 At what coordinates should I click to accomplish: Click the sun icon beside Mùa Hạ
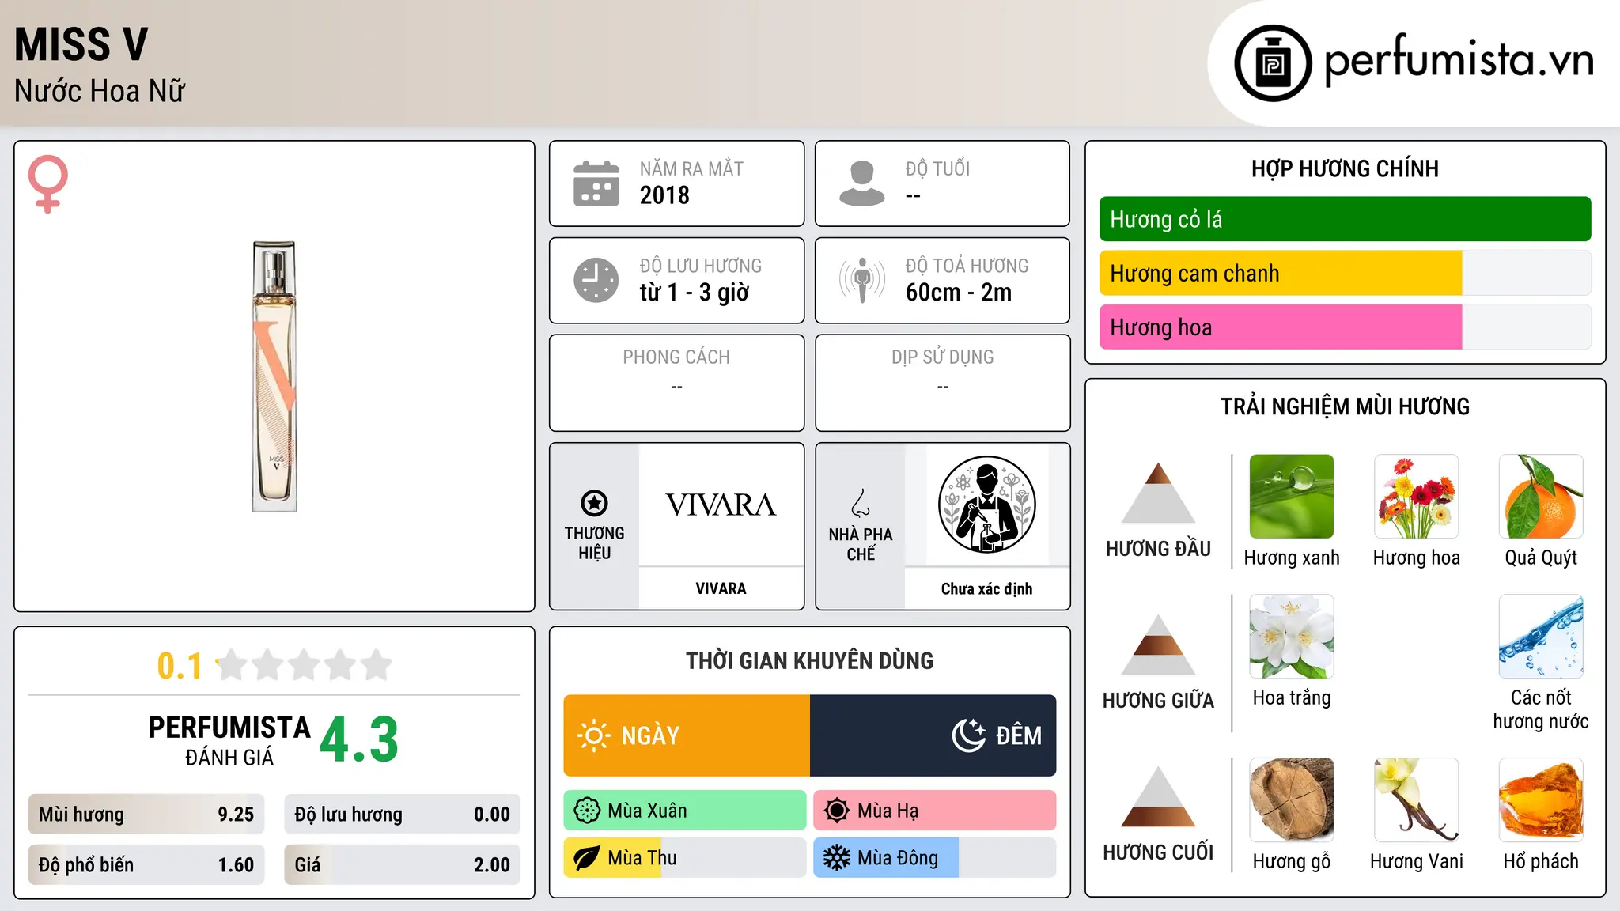point(837,811)
